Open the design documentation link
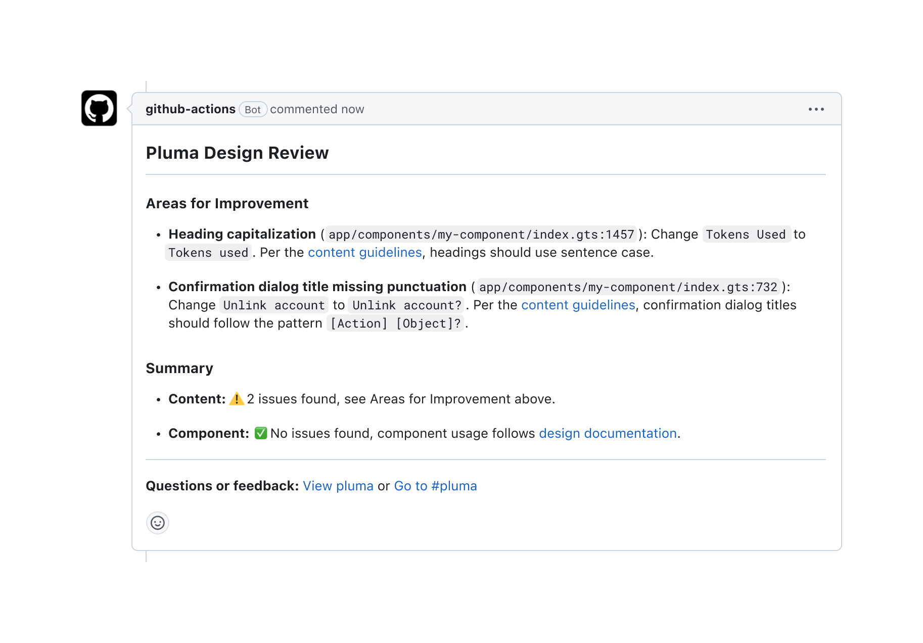The height and width of the screenshot is (643, 923). [608, 433]
